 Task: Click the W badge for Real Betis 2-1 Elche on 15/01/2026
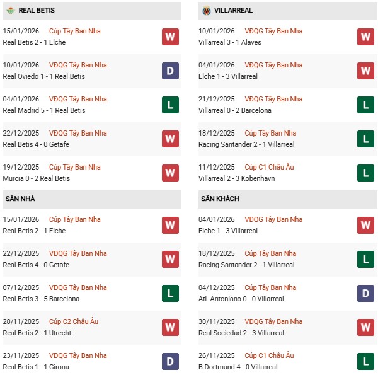click(x=170, y=37)
